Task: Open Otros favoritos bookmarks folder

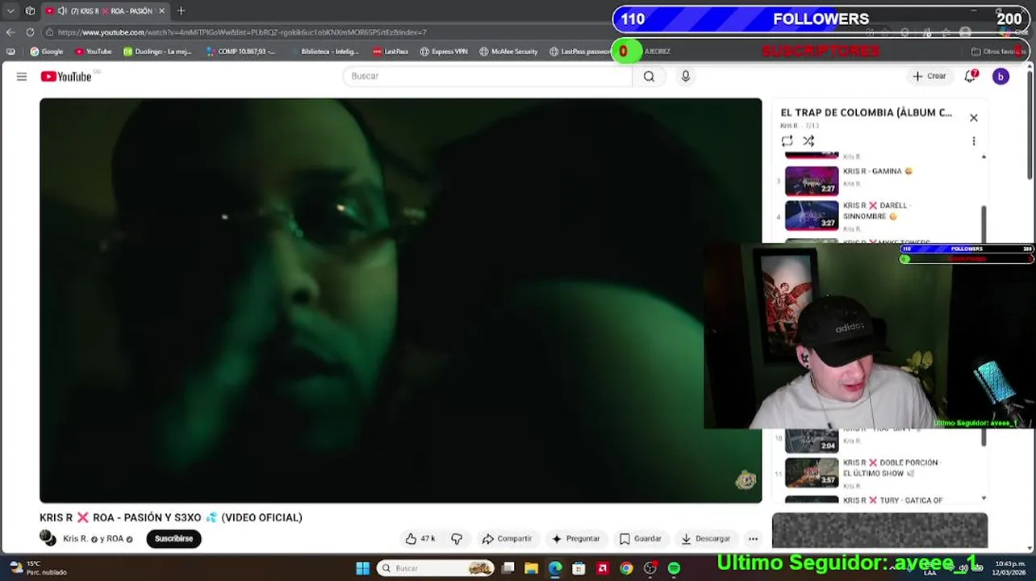Action: click(x=997, y=52)
